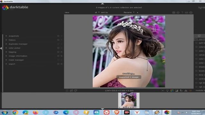Open the 'all' rating filter dropdown
Image resolution: width=205 pixels, height=115 pixels.
coord(97,12)
